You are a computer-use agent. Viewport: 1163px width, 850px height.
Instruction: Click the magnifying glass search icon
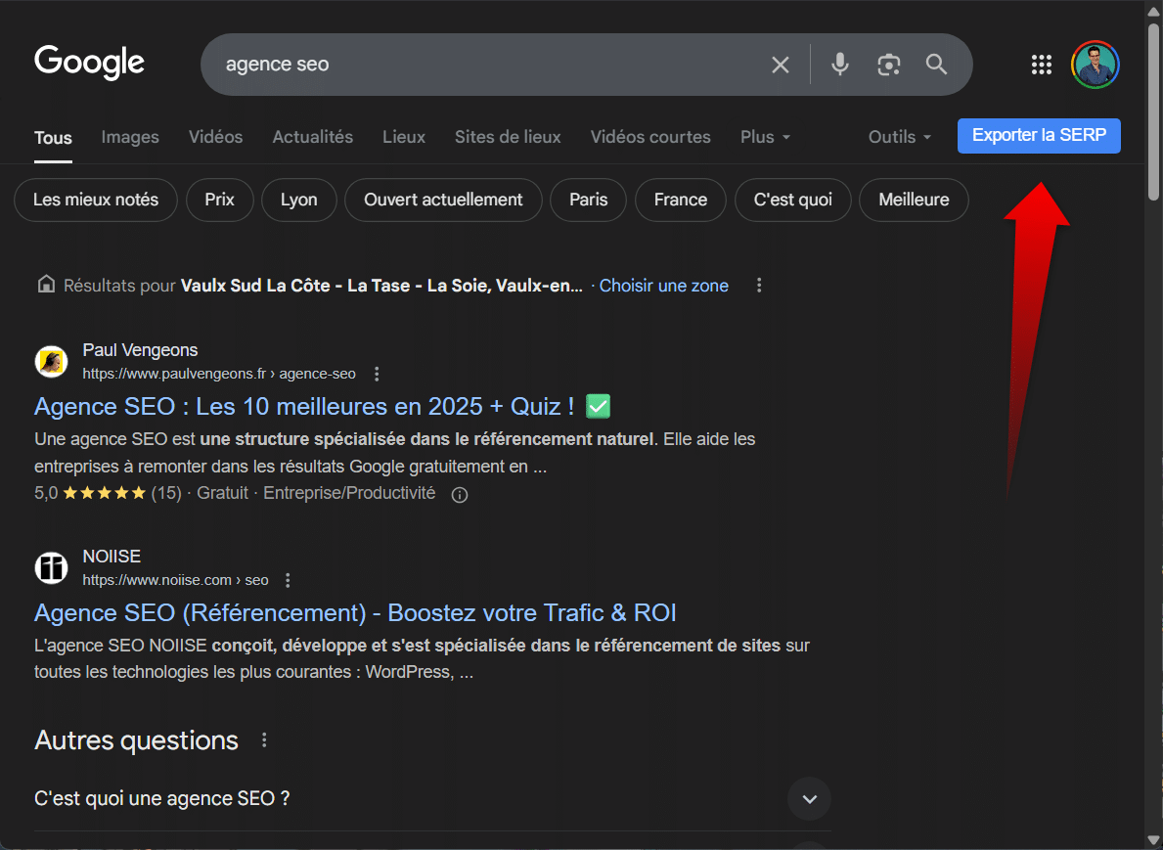[x=936, y=65]
